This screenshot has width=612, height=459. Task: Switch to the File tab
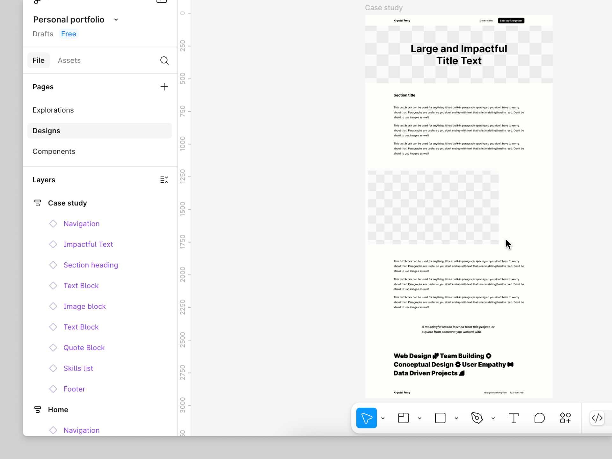point(38,60)
